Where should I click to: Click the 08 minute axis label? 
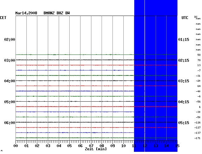pyautogui.click(x=102, y=146)
